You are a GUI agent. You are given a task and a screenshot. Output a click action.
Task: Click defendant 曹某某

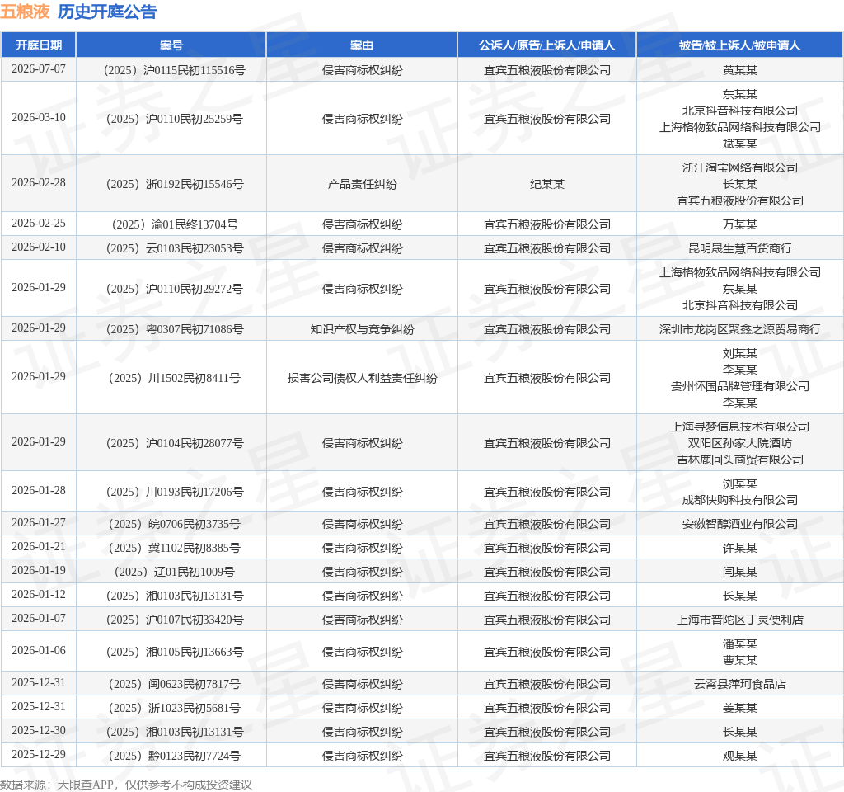tap(739, 660)
